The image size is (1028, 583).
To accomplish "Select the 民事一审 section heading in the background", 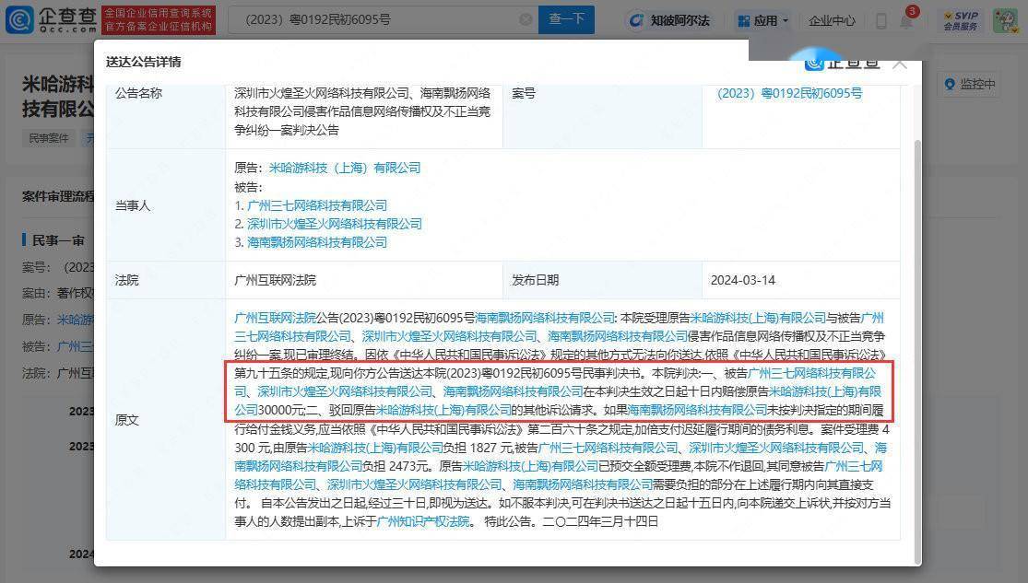I will click(x=58, y=240).
